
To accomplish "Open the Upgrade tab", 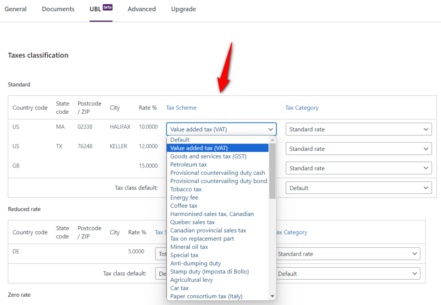I will pos(183,9).
